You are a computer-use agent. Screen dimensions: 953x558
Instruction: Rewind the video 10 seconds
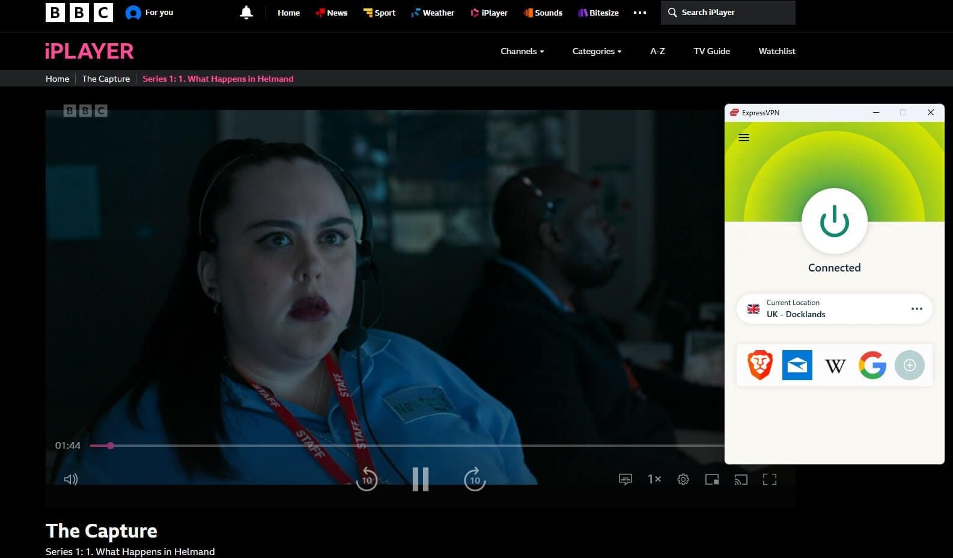[367, 479]
